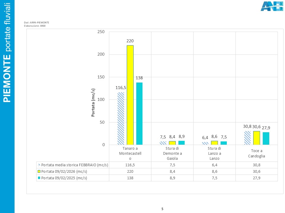
Task: Click the cyan Stura di Lanzo bar
Action: pyautogui.click(x=224, y=143)
